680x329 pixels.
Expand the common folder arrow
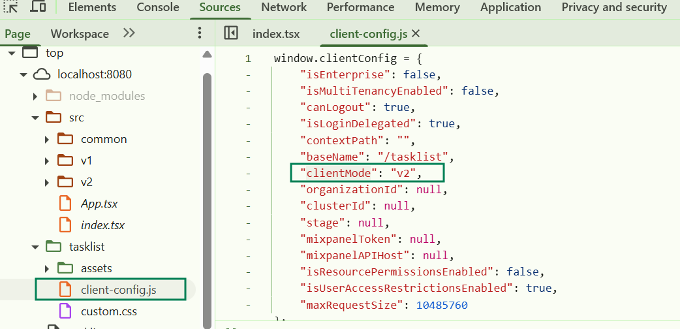pyautogui.click(x=47, y=140)
